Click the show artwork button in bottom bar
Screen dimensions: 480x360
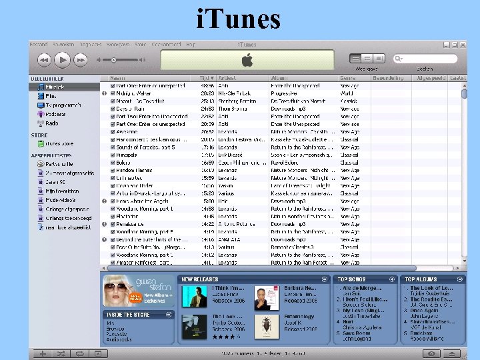click(98, 354)
